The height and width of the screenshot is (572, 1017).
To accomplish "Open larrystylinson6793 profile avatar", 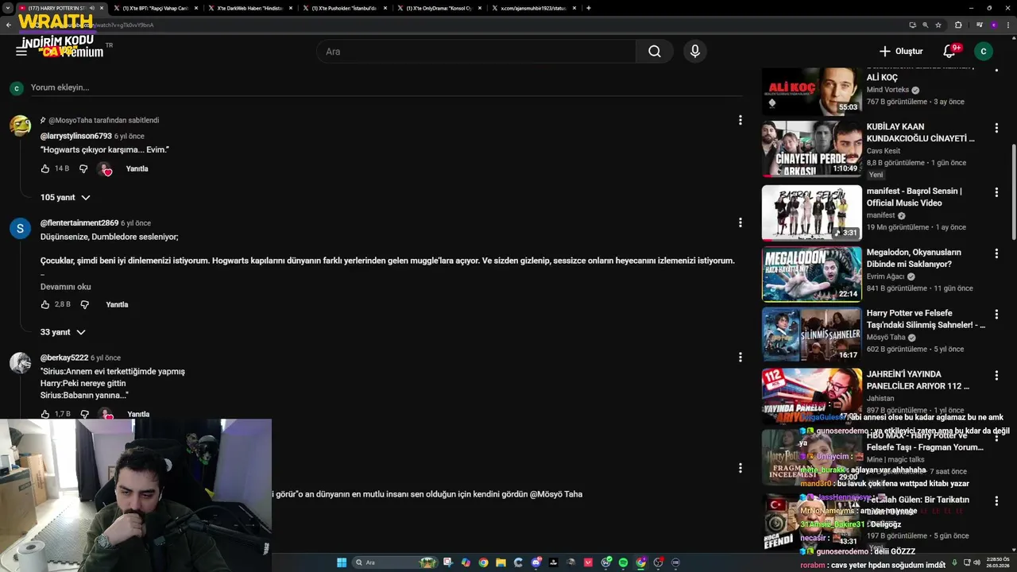I will click(20, 126).
